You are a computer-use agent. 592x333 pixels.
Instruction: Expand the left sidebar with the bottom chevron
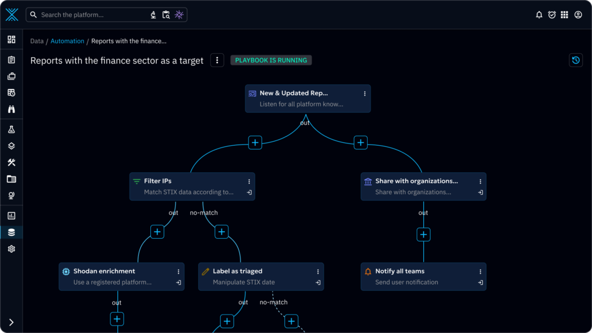tap(12, 322)
